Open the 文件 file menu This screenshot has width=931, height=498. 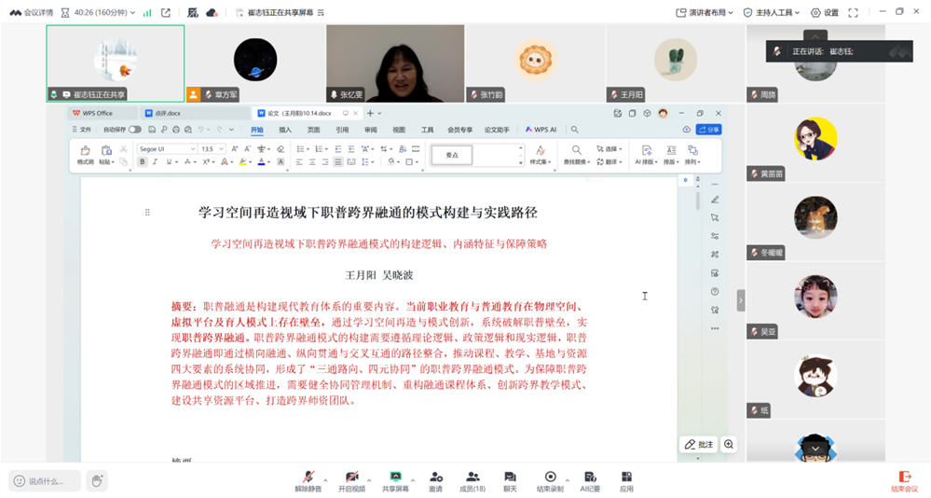[82, 130]
